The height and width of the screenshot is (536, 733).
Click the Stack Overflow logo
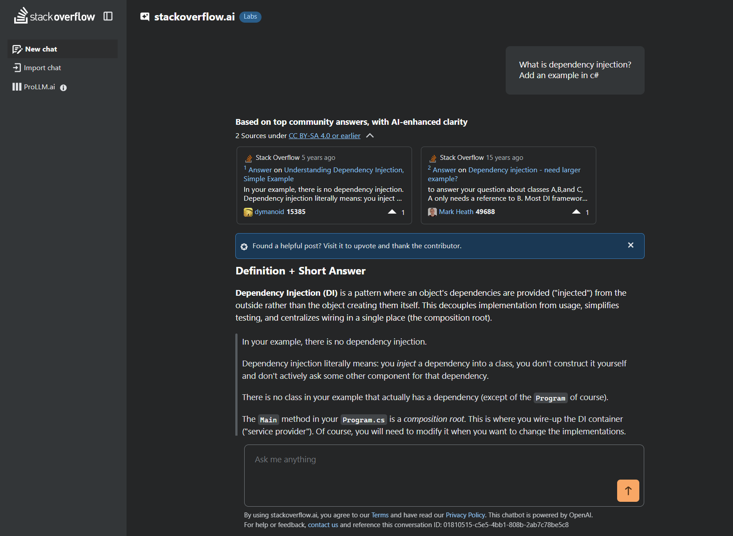click(x=54, y=16)
